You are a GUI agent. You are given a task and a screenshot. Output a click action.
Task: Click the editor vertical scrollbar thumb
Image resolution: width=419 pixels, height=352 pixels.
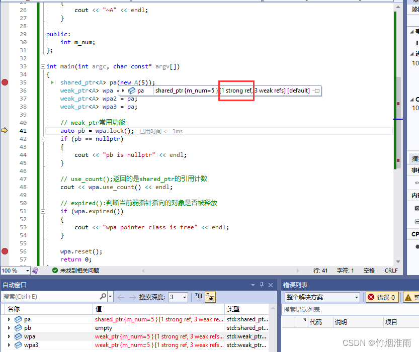coord(398,123)
